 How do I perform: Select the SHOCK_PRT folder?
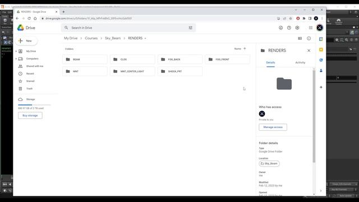[x=180, y=71]
